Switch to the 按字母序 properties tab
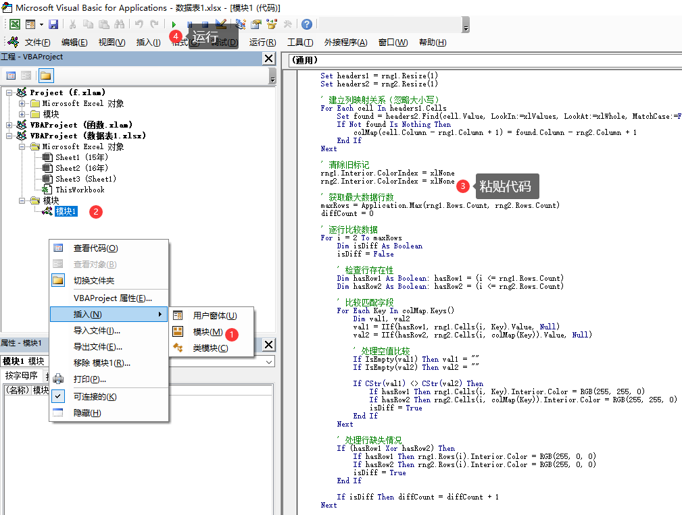682x515 pixels. [x=21, y=375]
